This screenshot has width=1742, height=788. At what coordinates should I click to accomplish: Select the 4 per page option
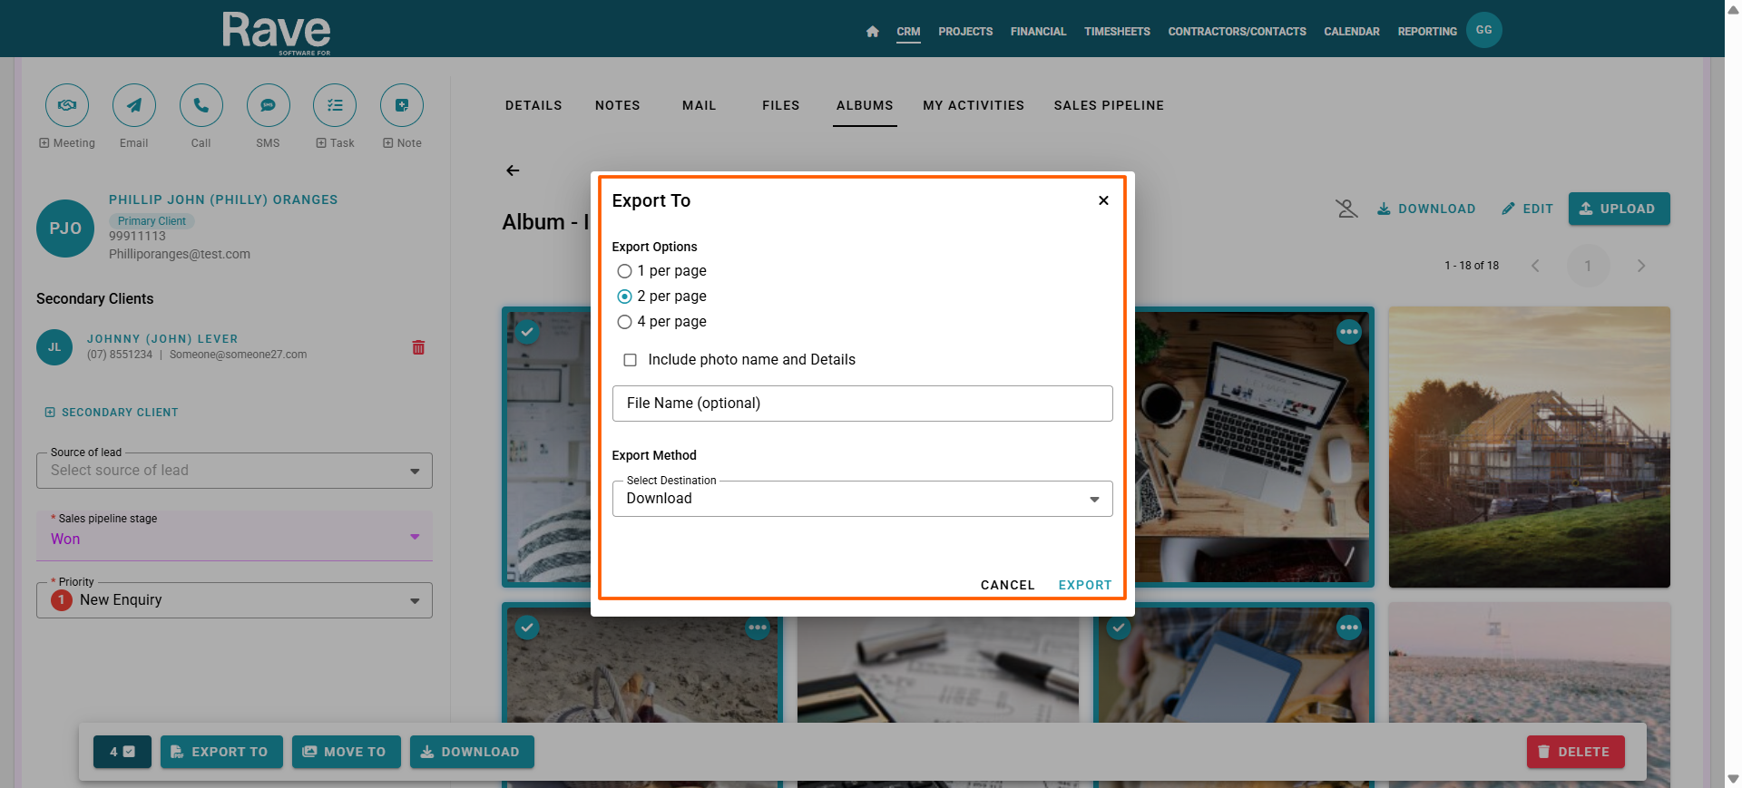point(624,322)
